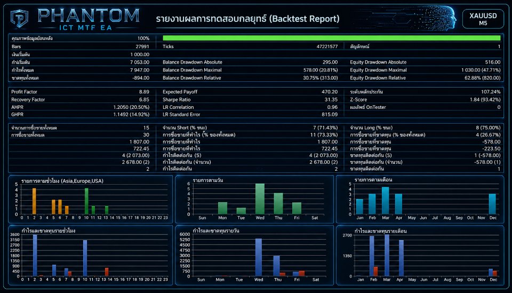Viewport: 512px width, 293px height.
Task: Select the consecutive loss value 1 (-578.00)
Action: click(x=487, y=155)
